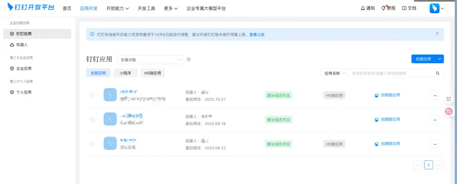Click the group settings gear icon

point(189,60)
